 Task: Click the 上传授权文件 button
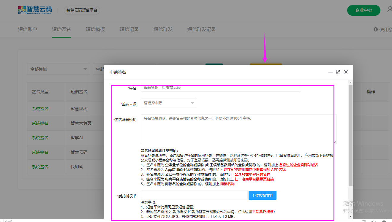262,195
